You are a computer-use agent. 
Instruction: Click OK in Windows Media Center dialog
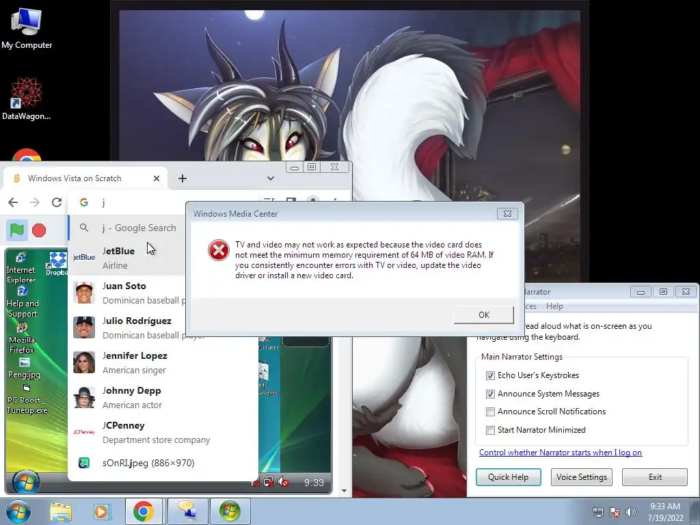tap(484, 314)
